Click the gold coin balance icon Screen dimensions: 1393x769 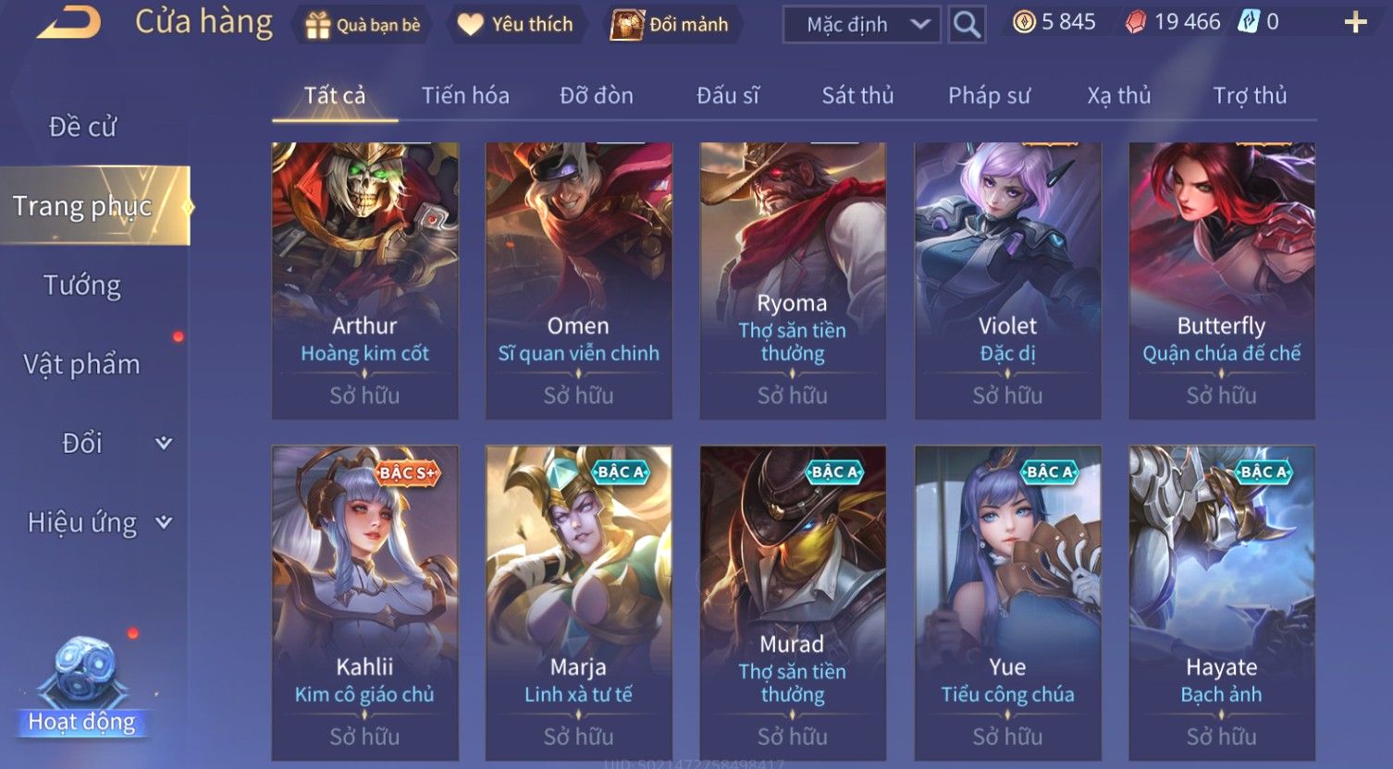point(1024,22)
